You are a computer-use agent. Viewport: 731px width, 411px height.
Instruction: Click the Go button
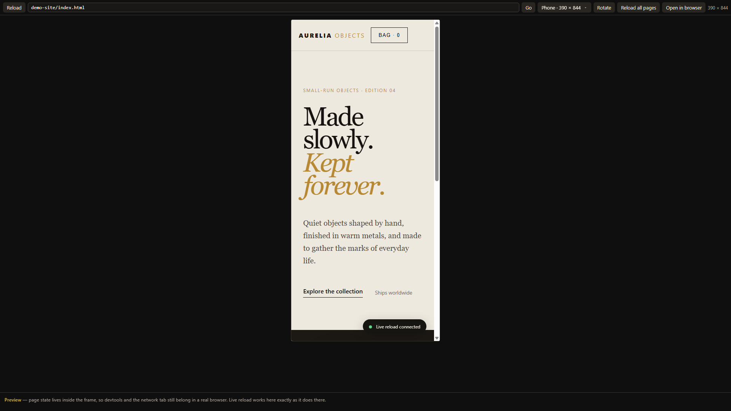click(528, 8)
